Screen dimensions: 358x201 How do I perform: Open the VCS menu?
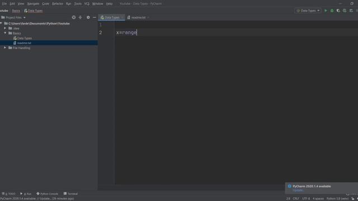[87, 4]
